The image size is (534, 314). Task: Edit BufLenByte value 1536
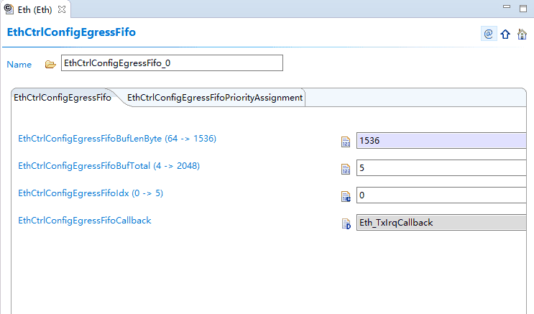pyautogui.click(x=441, y=141)
